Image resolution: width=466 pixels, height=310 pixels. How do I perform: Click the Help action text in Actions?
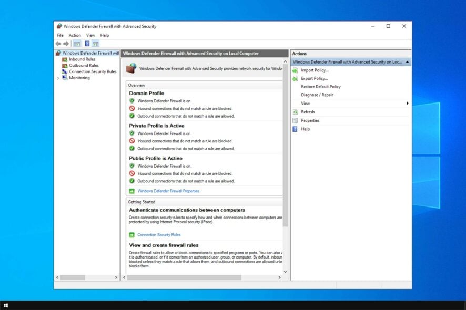[x=305, y=129]
